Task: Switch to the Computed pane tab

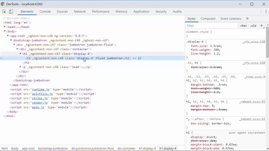Action: (208, 18)
